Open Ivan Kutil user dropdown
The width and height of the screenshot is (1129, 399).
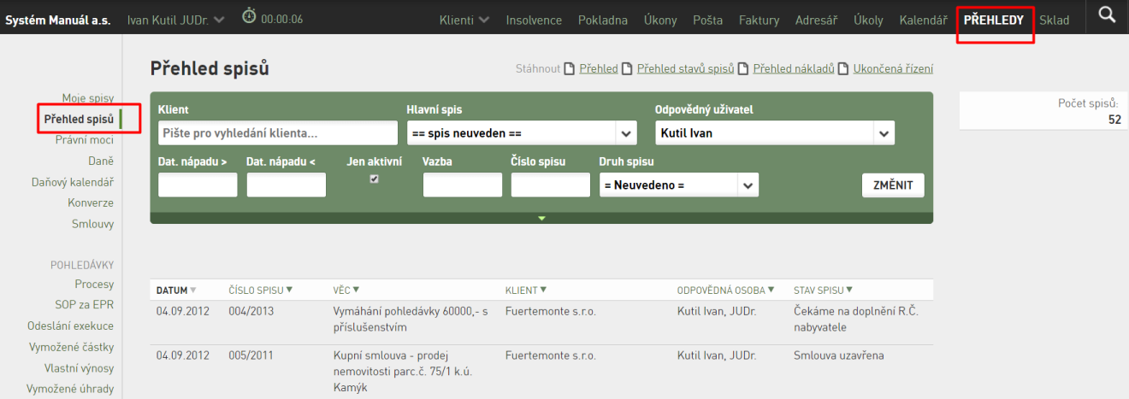[176, 20]
